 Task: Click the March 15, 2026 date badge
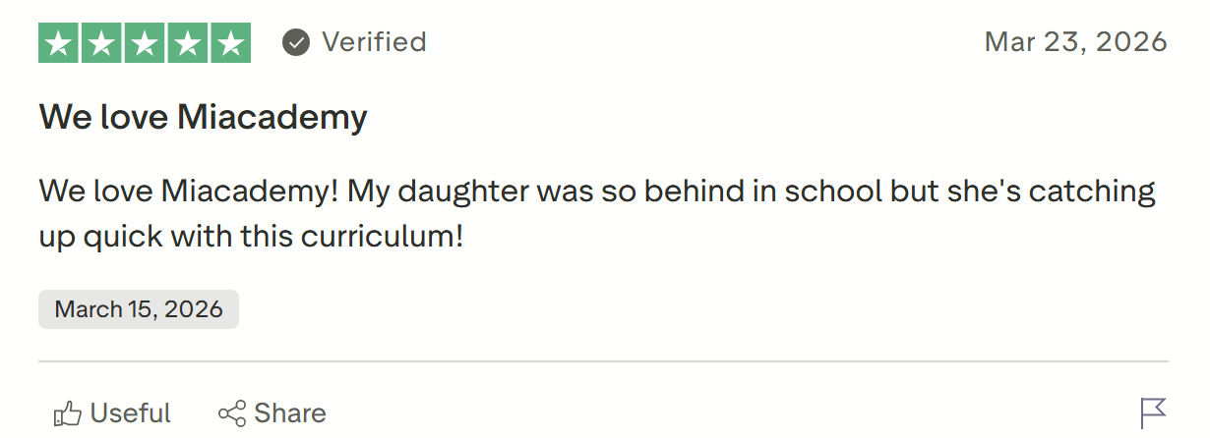[x=139, y=309]
